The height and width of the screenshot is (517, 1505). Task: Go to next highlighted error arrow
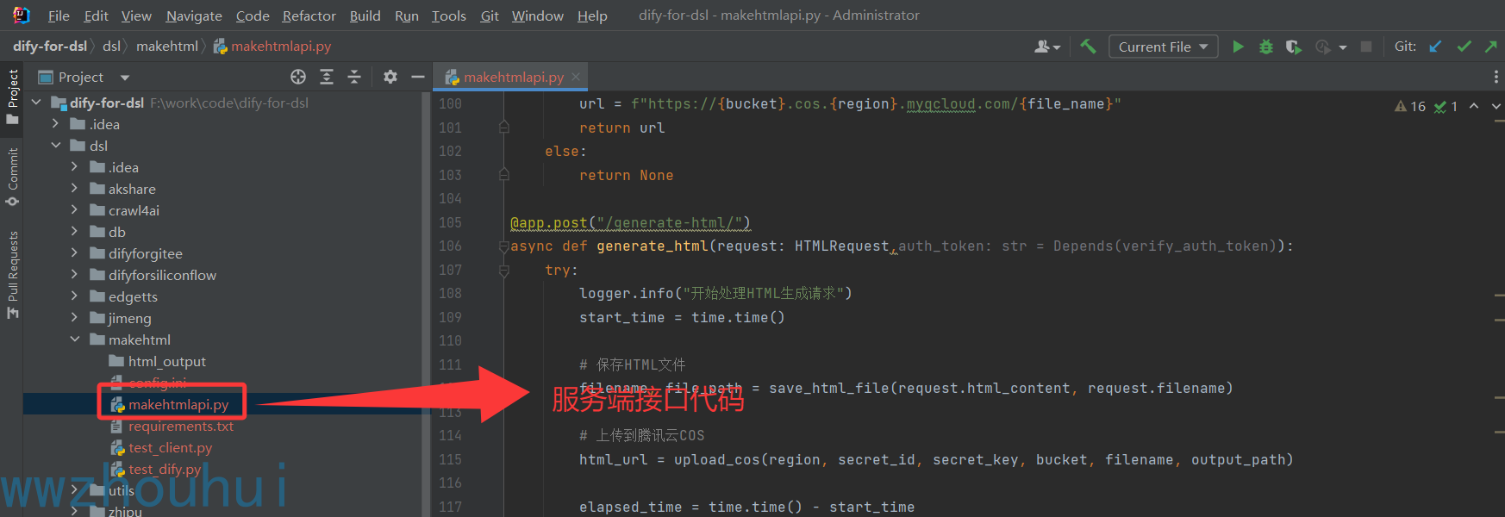[1496, 106]
